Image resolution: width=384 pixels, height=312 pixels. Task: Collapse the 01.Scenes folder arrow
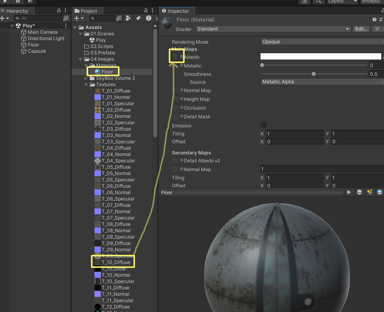(80, 34)
